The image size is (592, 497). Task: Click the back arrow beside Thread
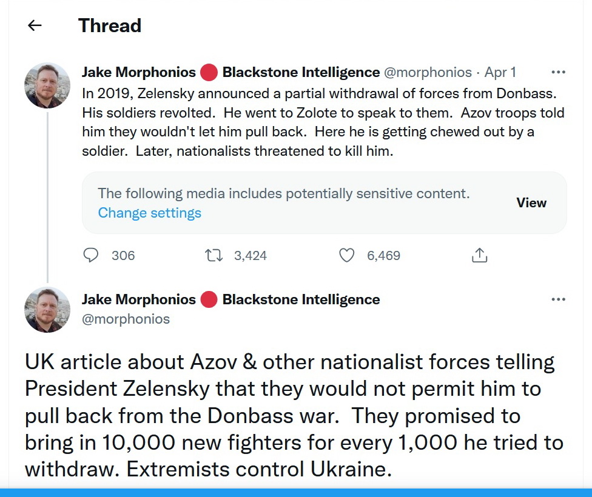point(35,25)
